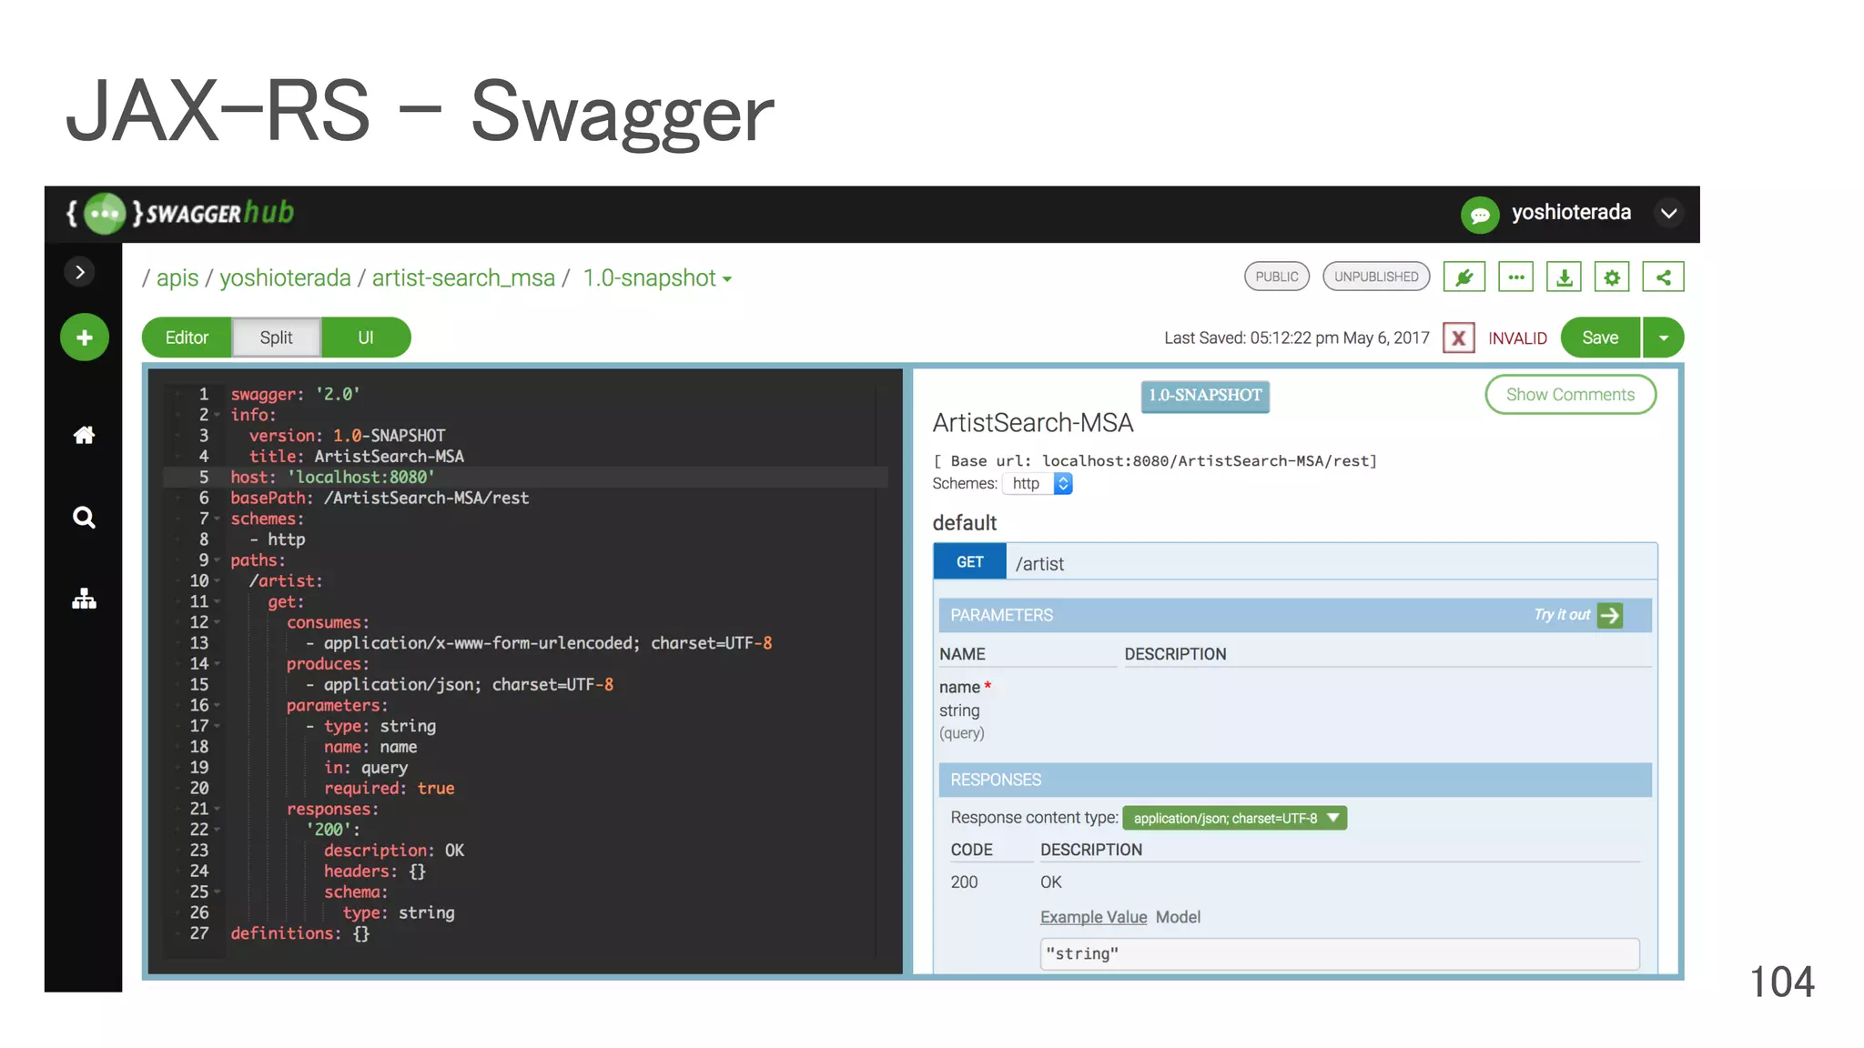Click the organization hierarchy sidebar icon

click(x=84, y=600)
